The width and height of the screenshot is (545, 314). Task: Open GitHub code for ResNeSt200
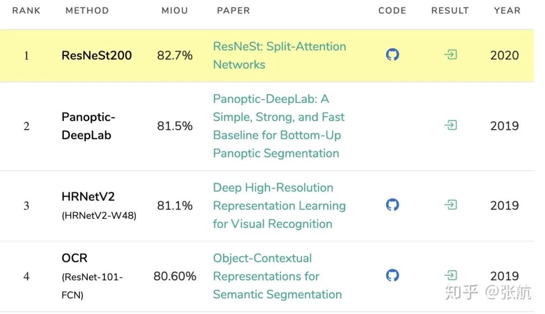[x=392, y=55]
